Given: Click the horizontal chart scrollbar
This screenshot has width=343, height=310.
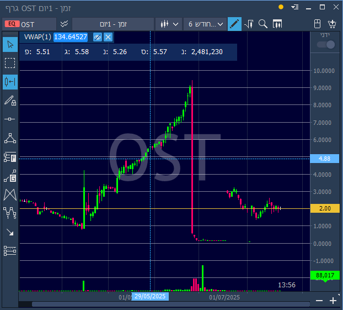Looking at the screenshot, I should tap(171, 304).
